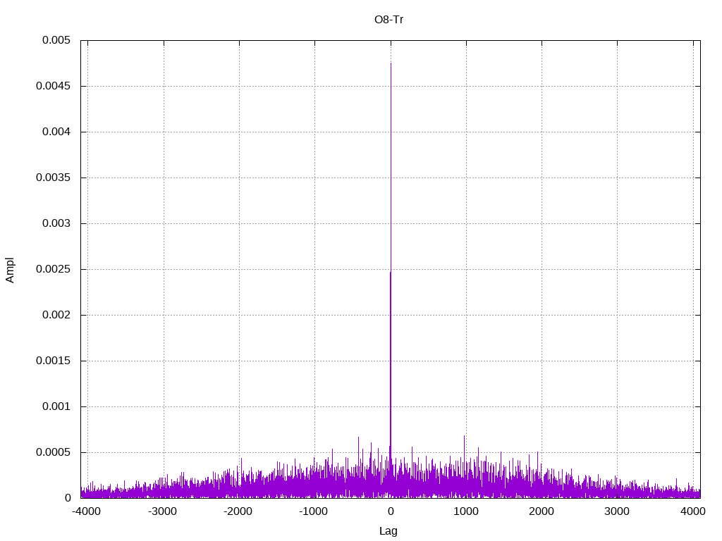Click the y-axis value 0.0015
Screen dimensions: 722x541
point(53,361)
